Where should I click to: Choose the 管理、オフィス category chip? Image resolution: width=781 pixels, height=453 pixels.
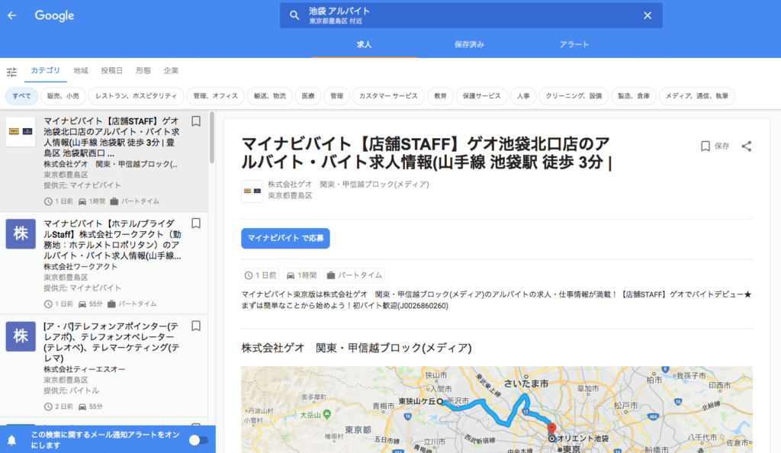216,96
